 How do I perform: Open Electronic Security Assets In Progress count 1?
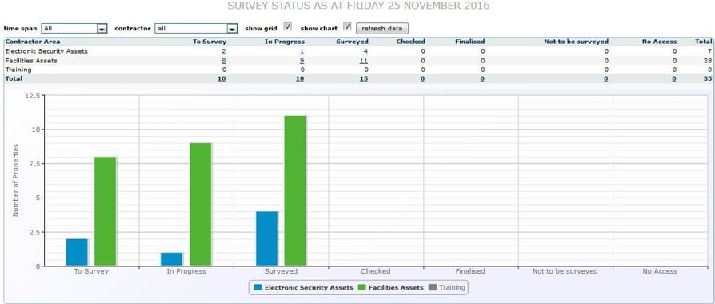pos(302,51)
